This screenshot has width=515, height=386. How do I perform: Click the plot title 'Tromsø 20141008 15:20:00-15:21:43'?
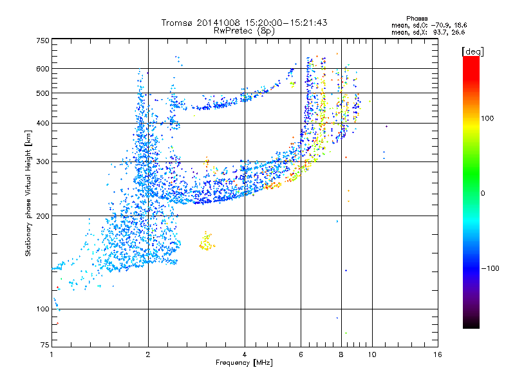pyautogui.click(x=244, y=23)
